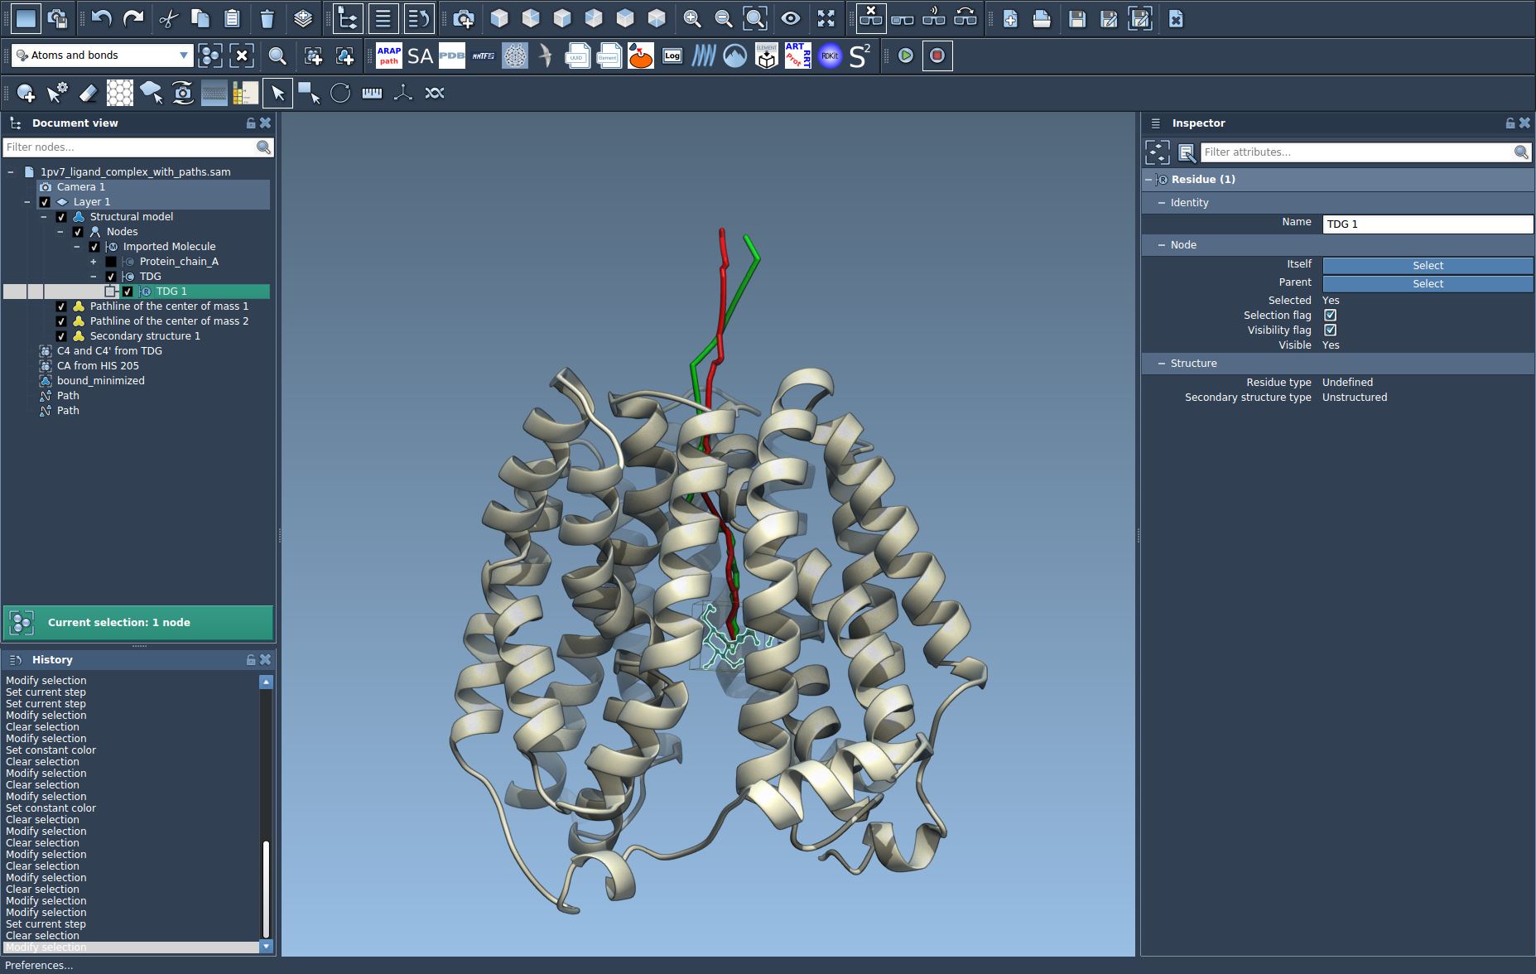This screenshot has width=1536, height=974.
Task: Select the eraser tool
Action: coord(88,93)
